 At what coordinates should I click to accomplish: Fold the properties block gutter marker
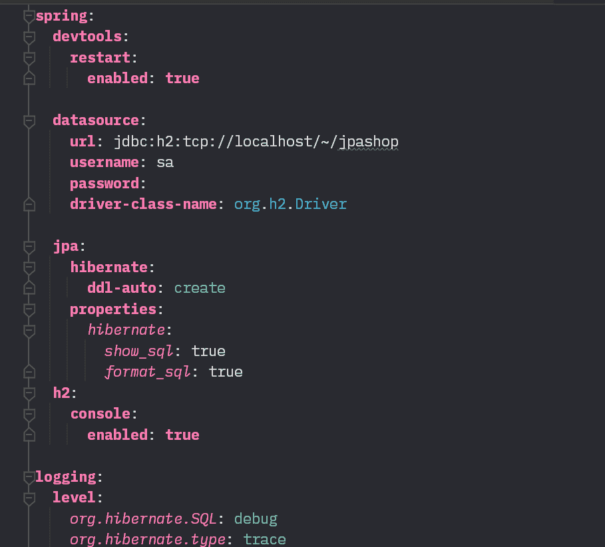point(29,309)
